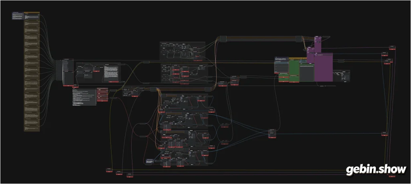This screenshot has height=184, width=411.
Task: Click the gebin.show watermark logo
Action: [376, 169]
